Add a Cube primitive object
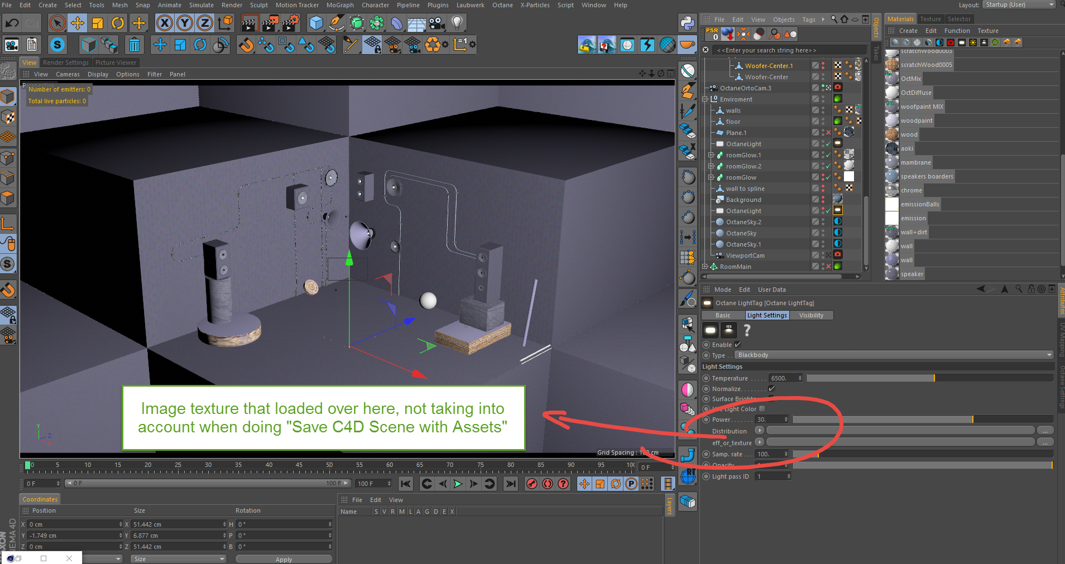This screenshot has width=1065, height=564. (316, 23)
